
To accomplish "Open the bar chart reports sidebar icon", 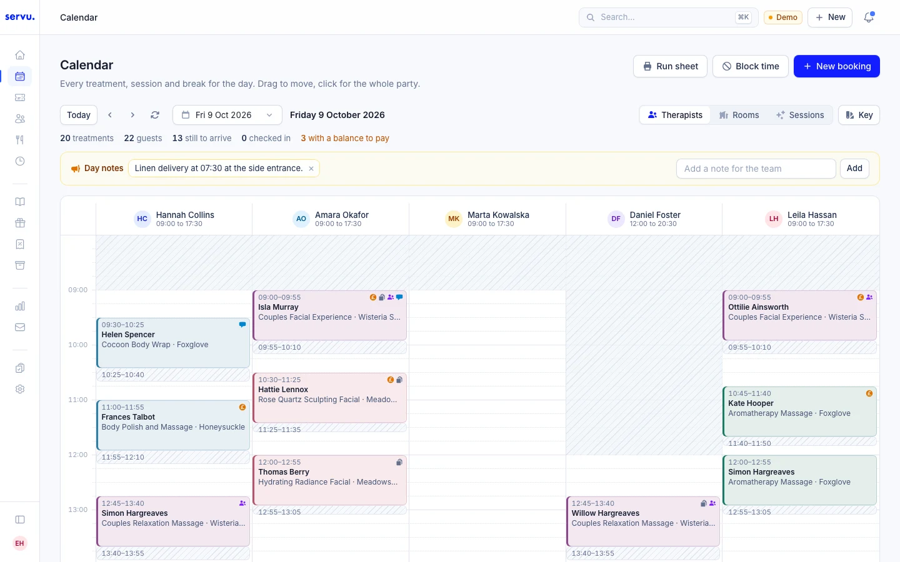I will pos(20,306).
